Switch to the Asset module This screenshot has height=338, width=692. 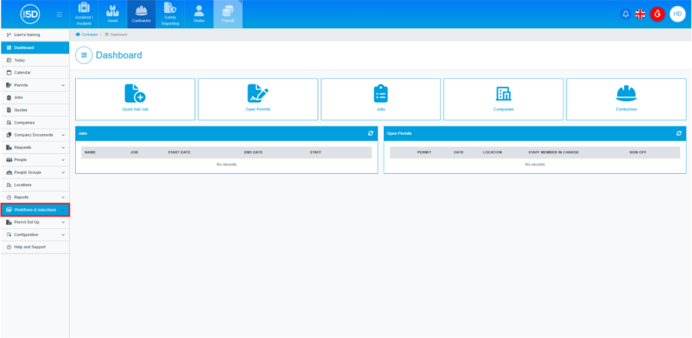112,14
